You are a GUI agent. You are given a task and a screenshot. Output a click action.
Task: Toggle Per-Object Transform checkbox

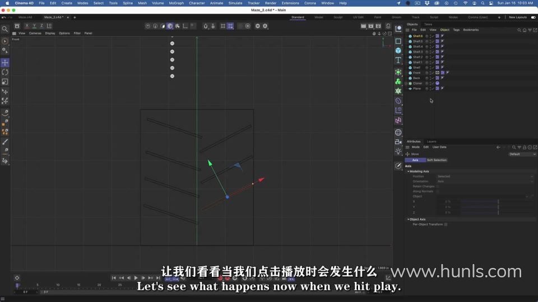(x=446, y=225)
